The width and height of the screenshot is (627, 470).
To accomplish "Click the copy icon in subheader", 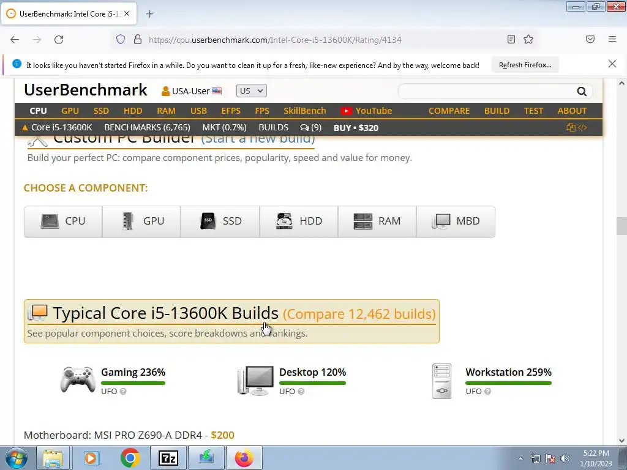I will point(571,127).
